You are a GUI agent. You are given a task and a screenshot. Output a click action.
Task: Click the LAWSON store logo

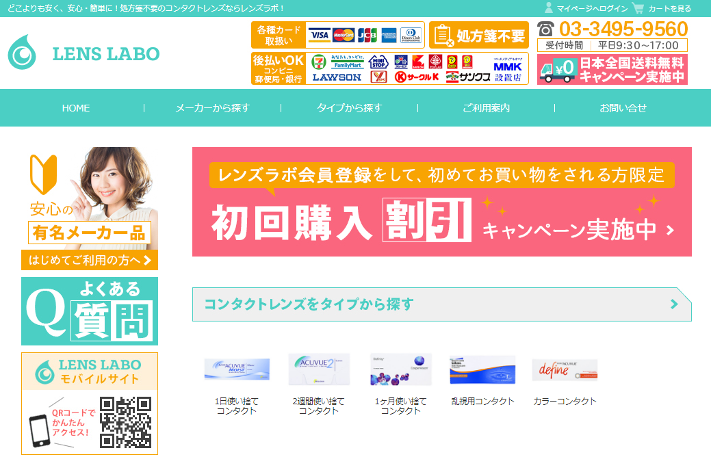coord(337,77)
